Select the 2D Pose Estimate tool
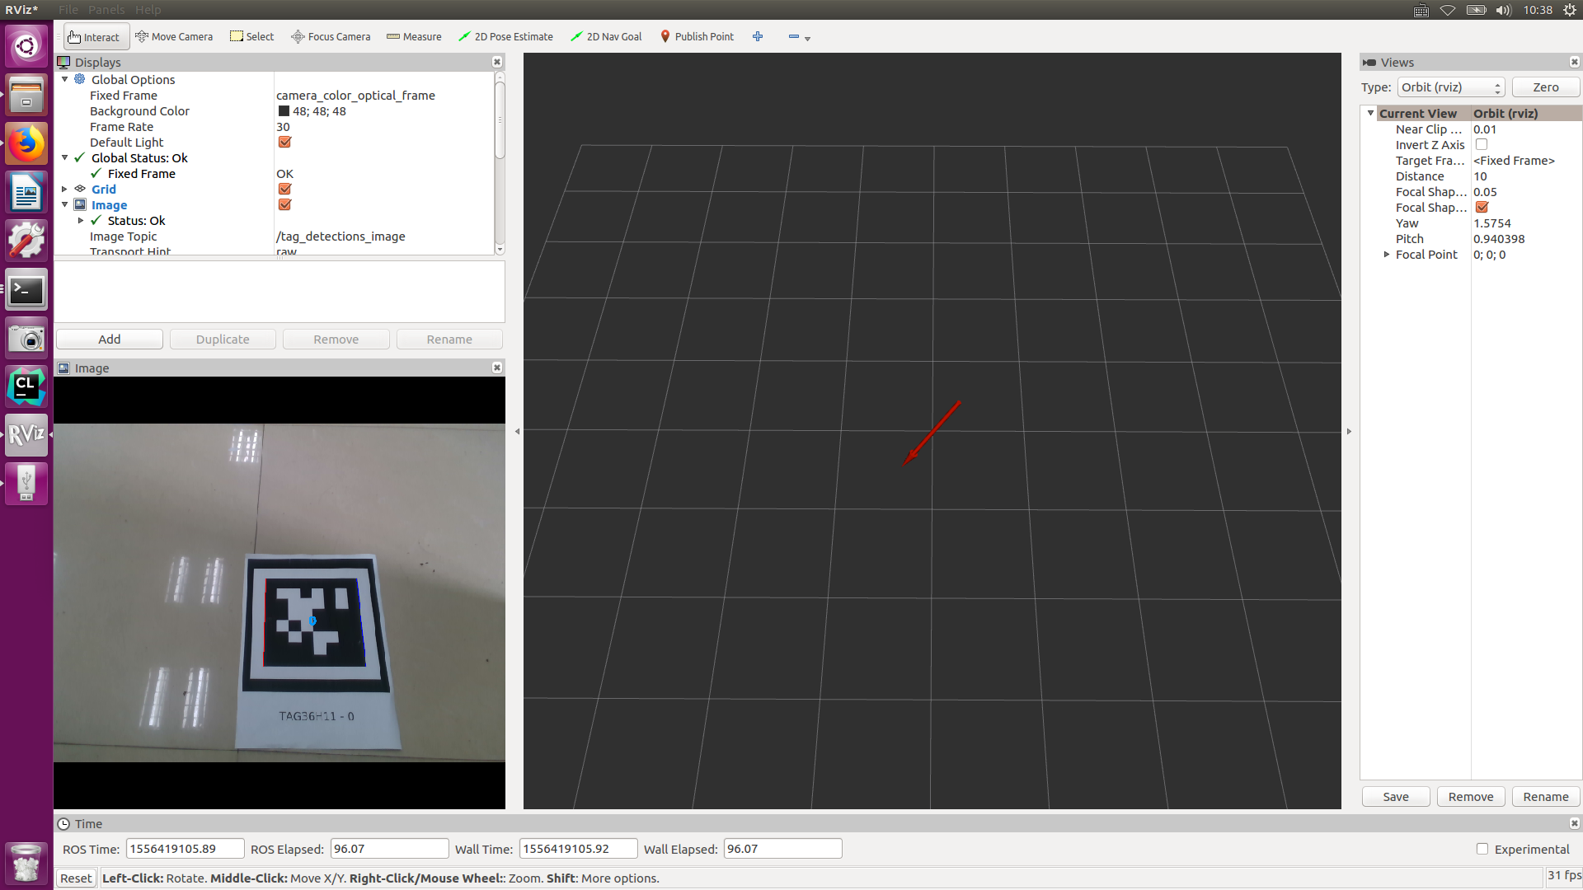 [x=505, y=36]
